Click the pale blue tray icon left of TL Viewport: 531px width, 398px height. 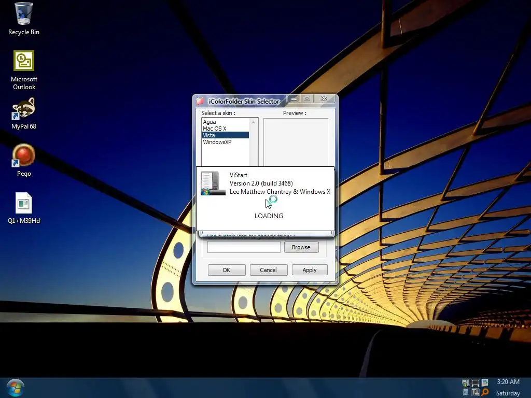(466, 392)
